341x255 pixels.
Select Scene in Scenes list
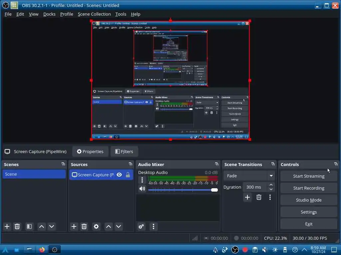coord(34,174)
